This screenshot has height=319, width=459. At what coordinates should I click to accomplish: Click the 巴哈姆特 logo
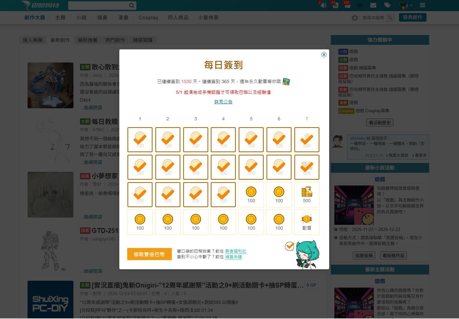pos(40,5)
